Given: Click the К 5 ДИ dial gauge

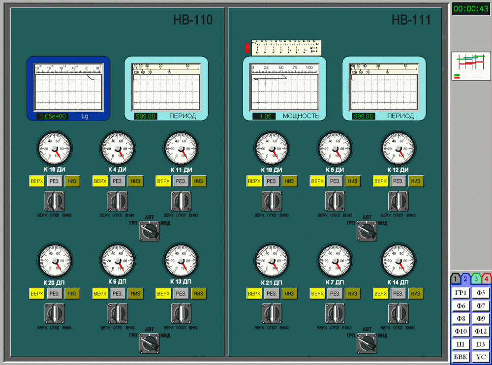Looking at the screenshot, I should (335, 148).
